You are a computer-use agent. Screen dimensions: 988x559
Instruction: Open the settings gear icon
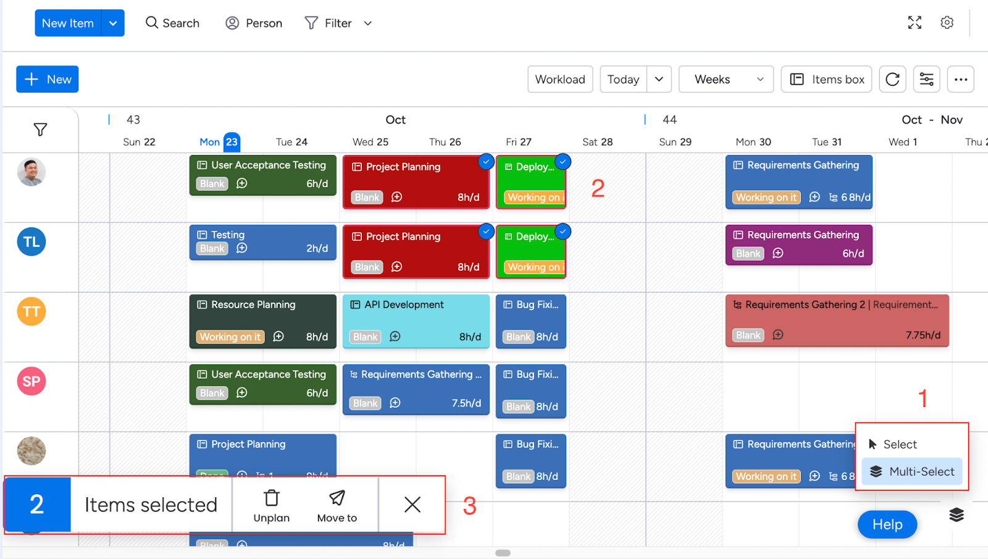[x=947, y=23]
